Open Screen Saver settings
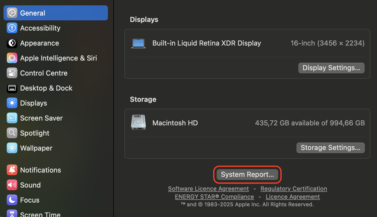Screen dimensions: 377x217 (x=12, y=118)
